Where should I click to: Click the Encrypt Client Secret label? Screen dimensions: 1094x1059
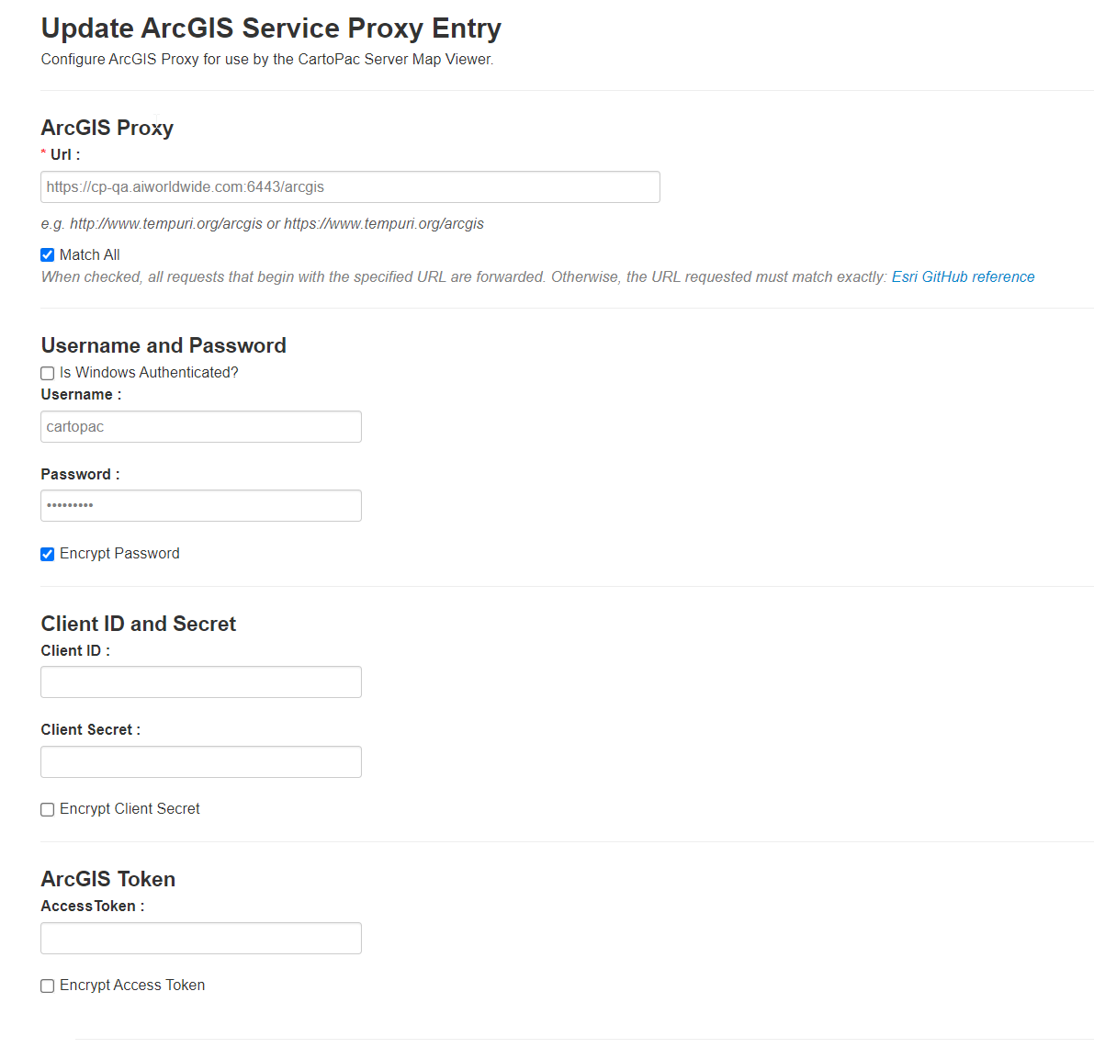[x=130, y=808]
